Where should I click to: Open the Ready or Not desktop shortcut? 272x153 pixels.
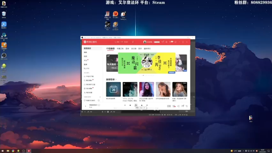coord(107,26)
